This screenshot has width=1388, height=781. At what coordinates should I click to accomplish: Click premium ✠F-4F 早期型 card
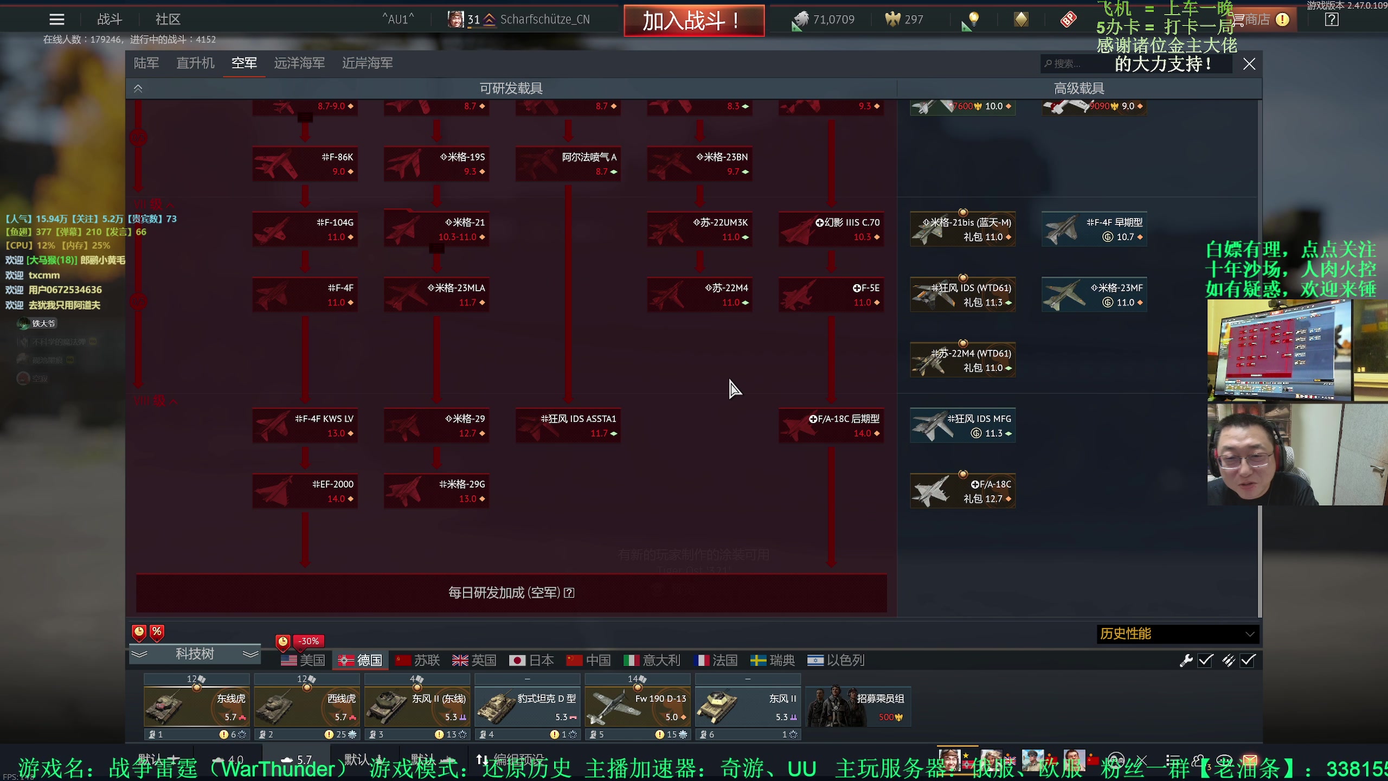pos(1094,229)
